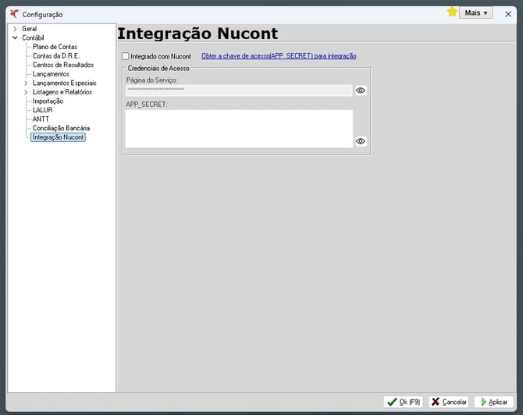The image size is (523, 415).
Task: Select the Contábil tree item label
Action: (x=33, y=37)
